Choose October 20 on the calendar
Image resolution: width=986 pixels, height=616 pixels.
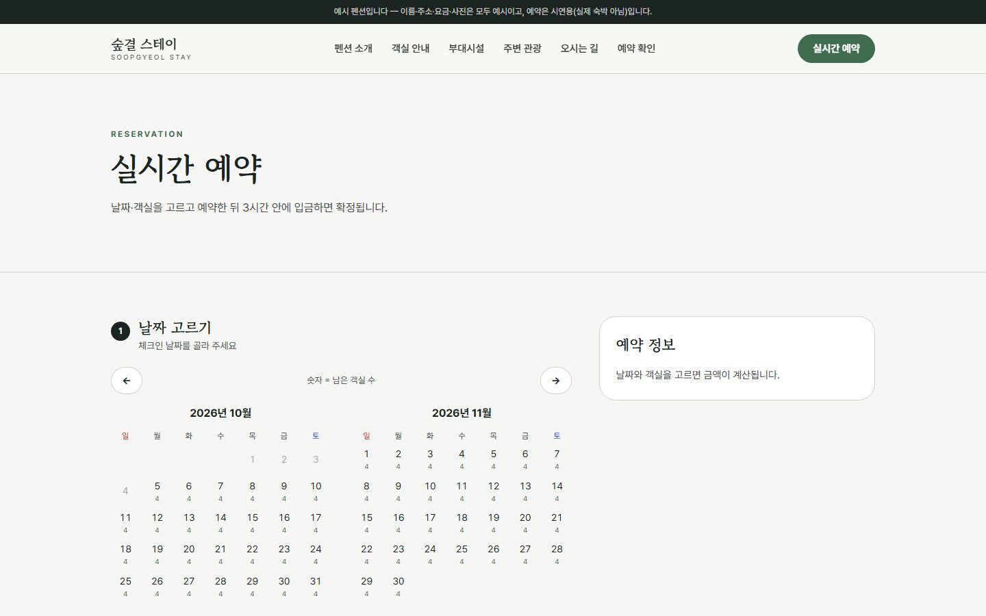coord(189,554)
